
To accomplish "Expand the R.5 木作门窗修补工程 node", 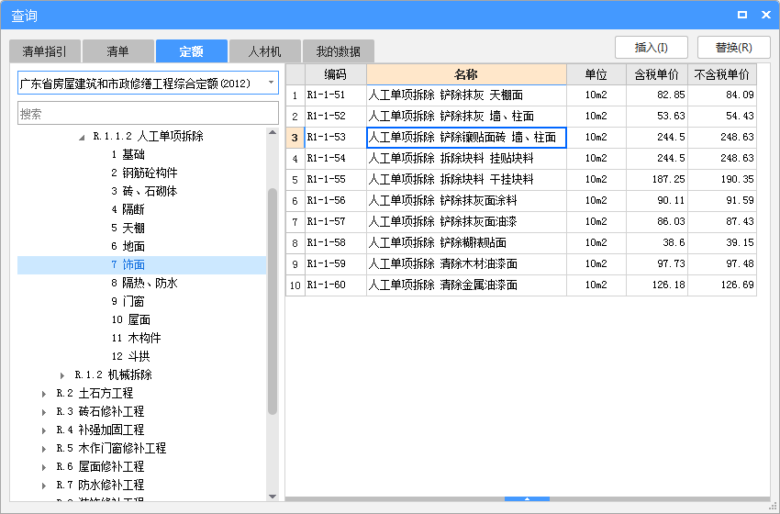I will click(44, 449).
